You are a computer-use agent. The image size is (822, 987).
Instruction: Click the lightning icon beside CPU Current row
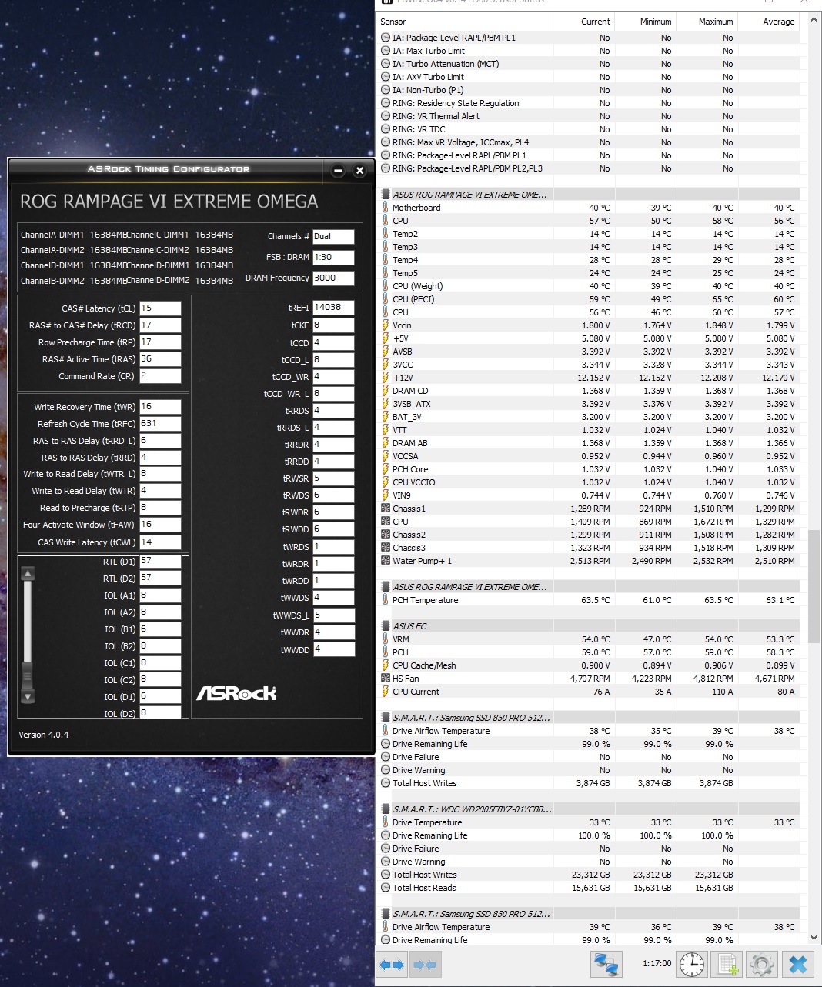(x=386, y=692)
